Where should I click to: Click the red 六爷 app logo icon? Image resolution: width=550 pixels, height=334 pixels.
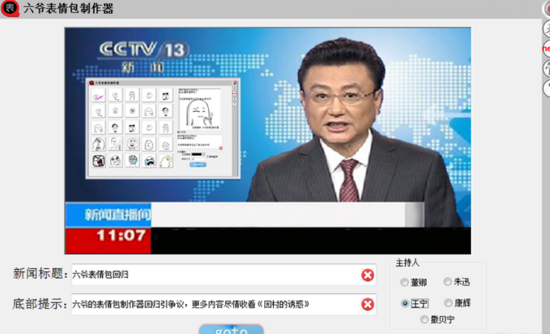tap(10, 8)
